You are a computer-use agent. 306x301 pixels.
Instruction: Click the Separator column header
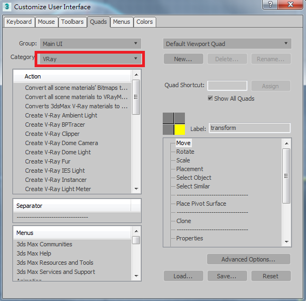tap(72, 206)
